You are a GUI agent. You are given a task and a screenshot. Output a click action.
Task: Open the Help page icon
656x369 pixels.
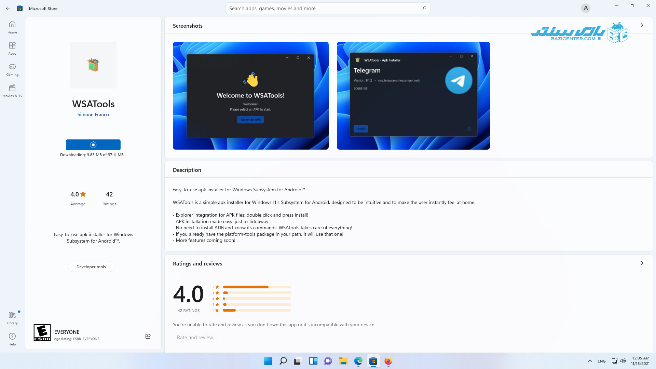12,339
